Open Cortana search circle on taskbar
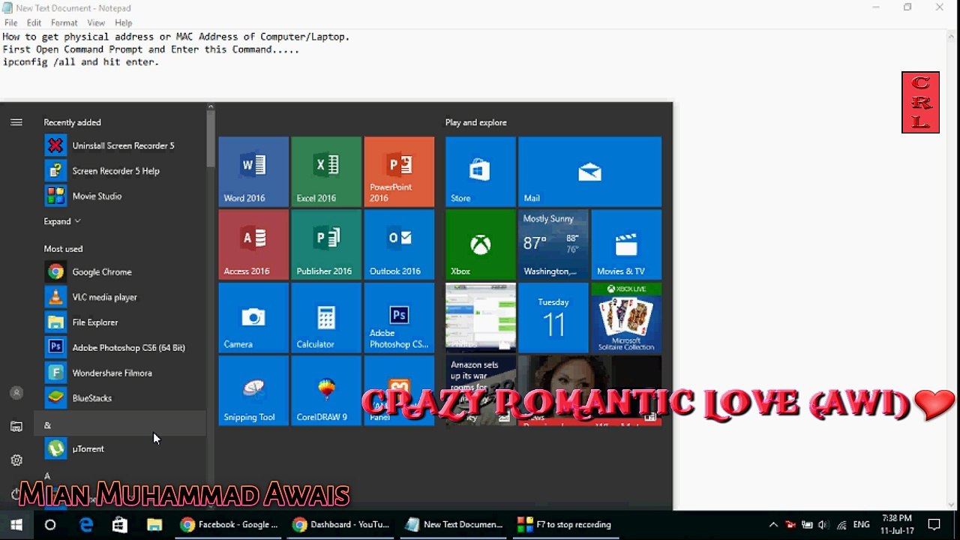This screenshot has height=540, width=960. point(50,525)
